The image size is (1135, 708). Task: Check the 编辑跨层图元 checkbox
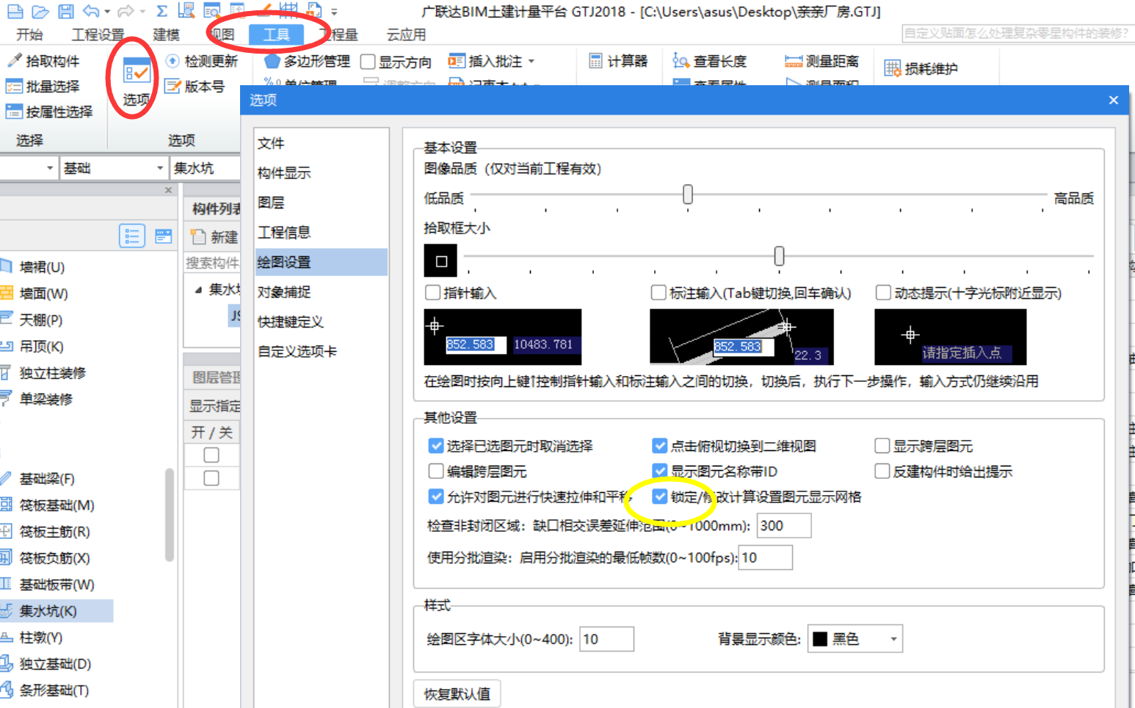pyautogui.click(x=436, y=472)
